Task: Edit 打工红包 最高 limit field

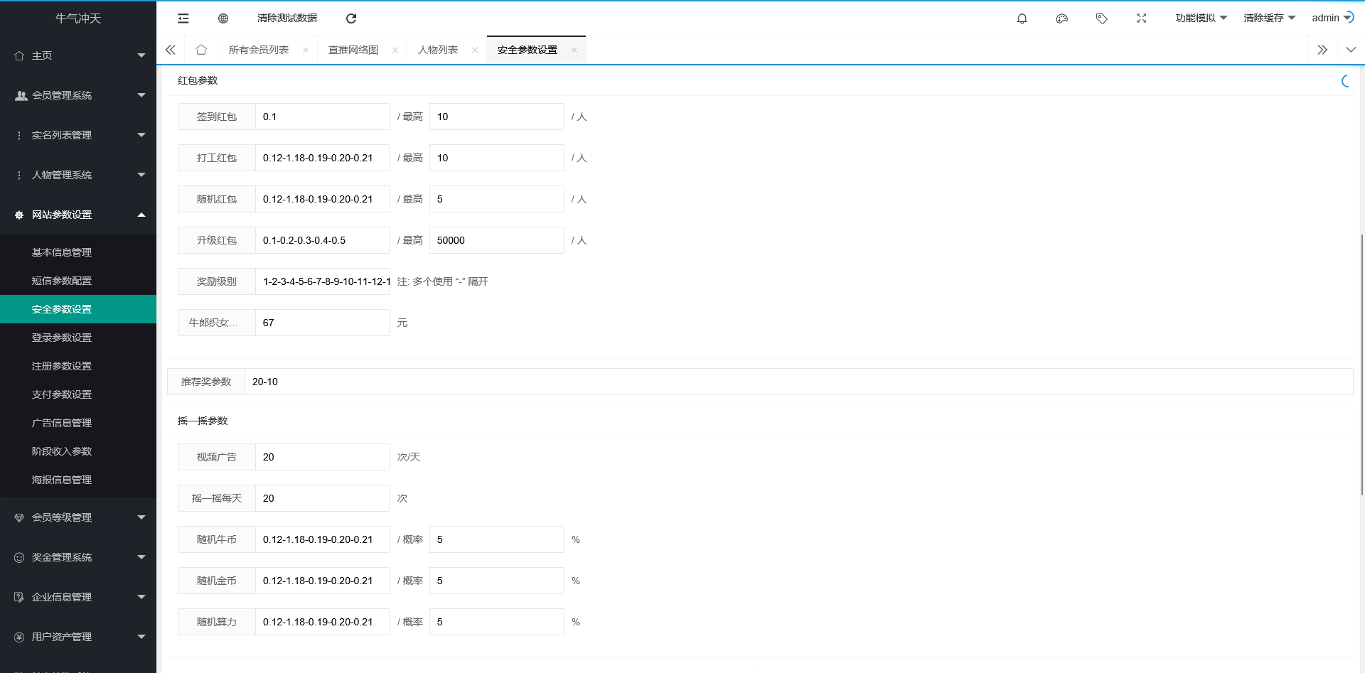Action: [497, 158]
